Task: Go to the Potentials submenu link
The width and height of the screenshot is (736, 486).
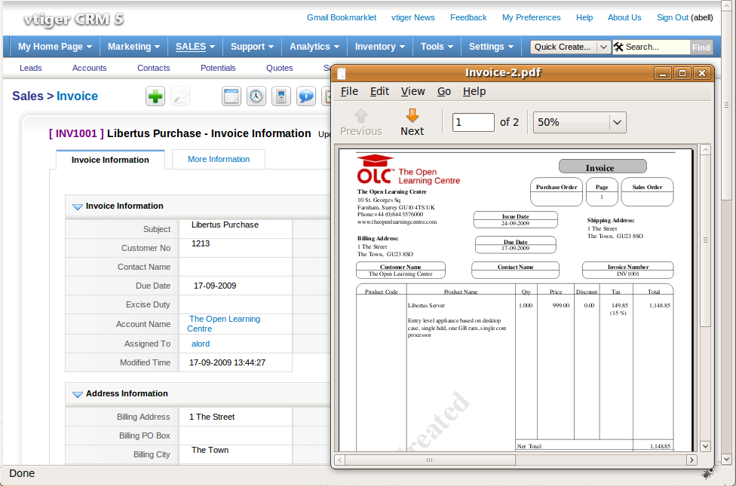Action: point(218,68)
